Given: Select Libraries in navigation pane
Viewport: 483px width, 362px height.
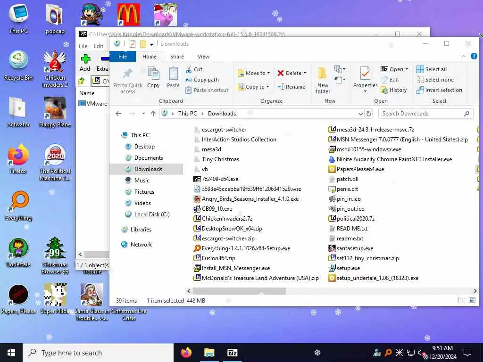Looking at the screenshot, I should point(141,230).
